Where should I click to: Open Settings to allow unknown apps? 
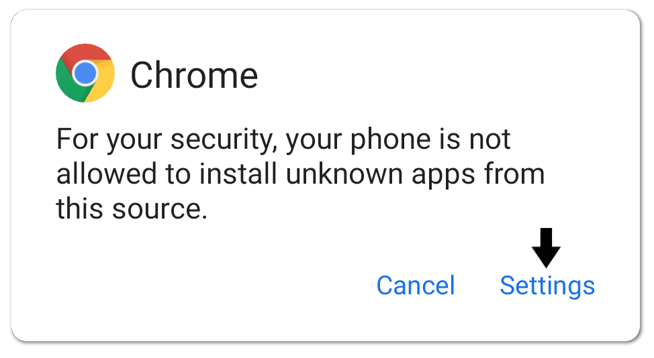tap(547, 286)
